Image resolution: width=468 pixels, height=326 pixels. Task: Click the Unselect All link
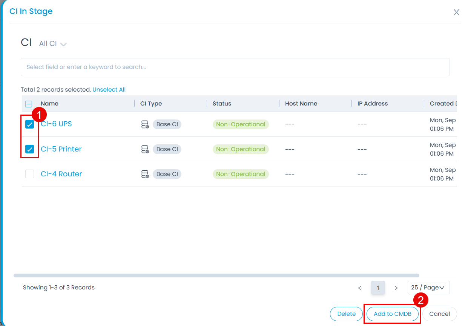(x=109, y=90)
